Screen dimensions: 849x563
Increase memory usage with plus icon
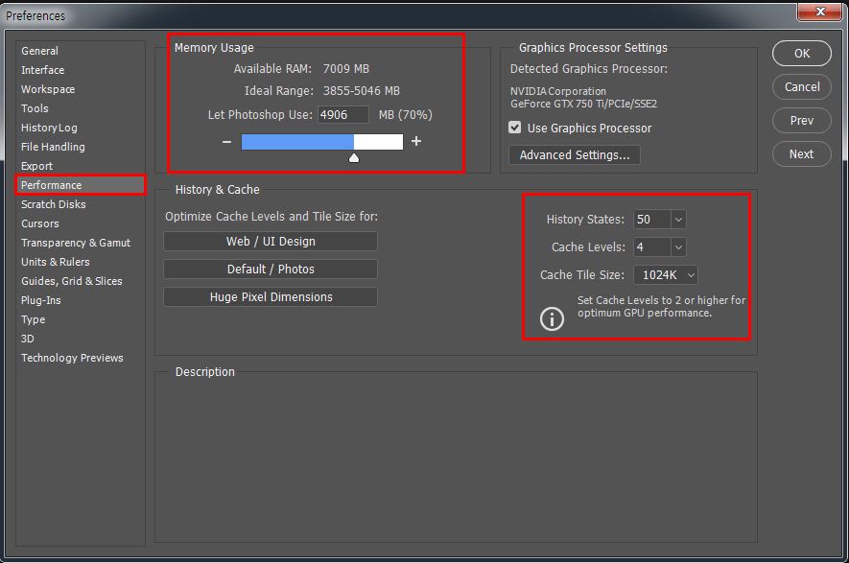tap(415, 141)
